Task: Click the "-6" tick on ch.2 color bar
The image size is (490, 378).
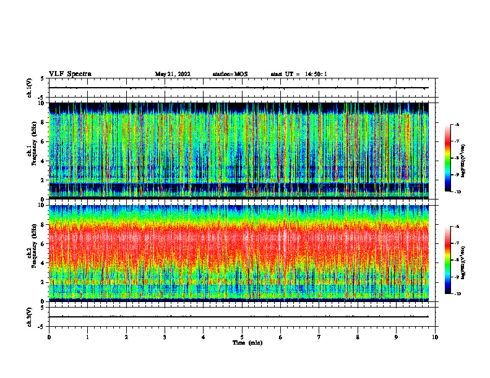Action: click(457, 227)
